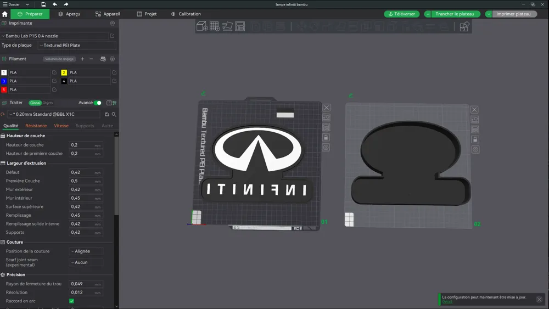Edit filament 2 PLA preset
The image size is (549, 309).
[114, 72]
